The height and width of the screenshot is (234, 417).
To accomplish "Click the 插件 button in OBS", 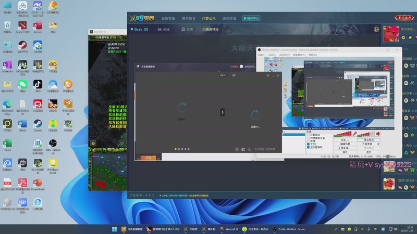I will [x=345, y=152].
